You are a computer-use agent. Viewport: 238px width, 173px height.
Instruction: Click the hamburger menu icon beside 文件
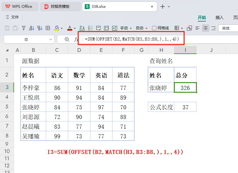click(x=7, y=17)
